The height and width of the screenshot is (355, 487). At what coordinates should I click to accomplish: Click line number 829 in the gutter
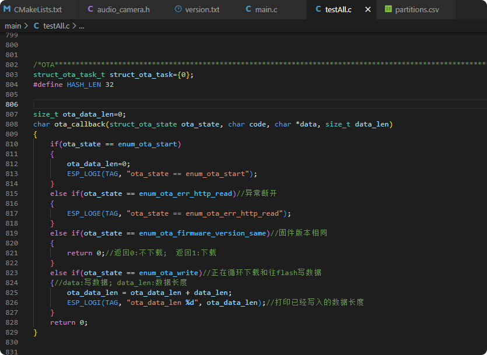[12, 332]
